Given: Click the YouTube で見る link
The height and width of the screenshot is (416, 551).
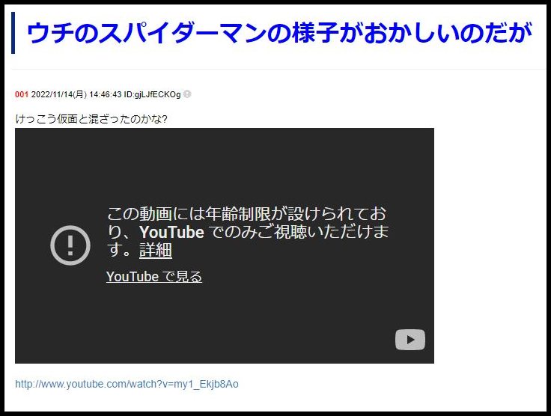Looking at the screenshot, I should (154, 276).
